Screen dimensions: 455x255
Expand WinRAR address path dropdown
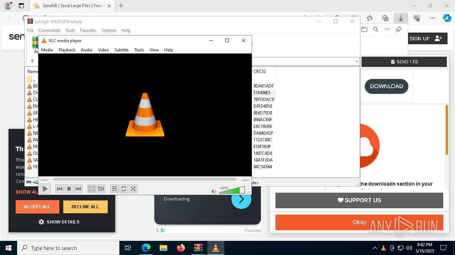click(x=357, y=62)
